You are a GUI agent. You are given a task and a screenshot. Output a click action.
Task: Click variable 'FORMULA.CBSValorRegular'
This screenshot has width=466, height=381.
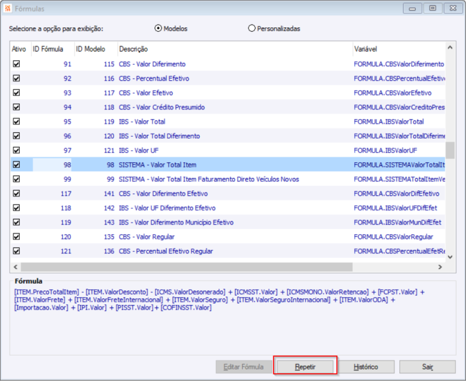click(394, 237)
